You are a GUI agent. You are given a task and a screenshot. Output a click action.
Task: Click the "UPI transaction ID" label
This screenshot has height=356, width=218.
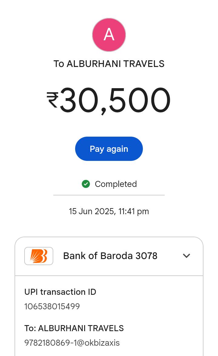(60, 292)
